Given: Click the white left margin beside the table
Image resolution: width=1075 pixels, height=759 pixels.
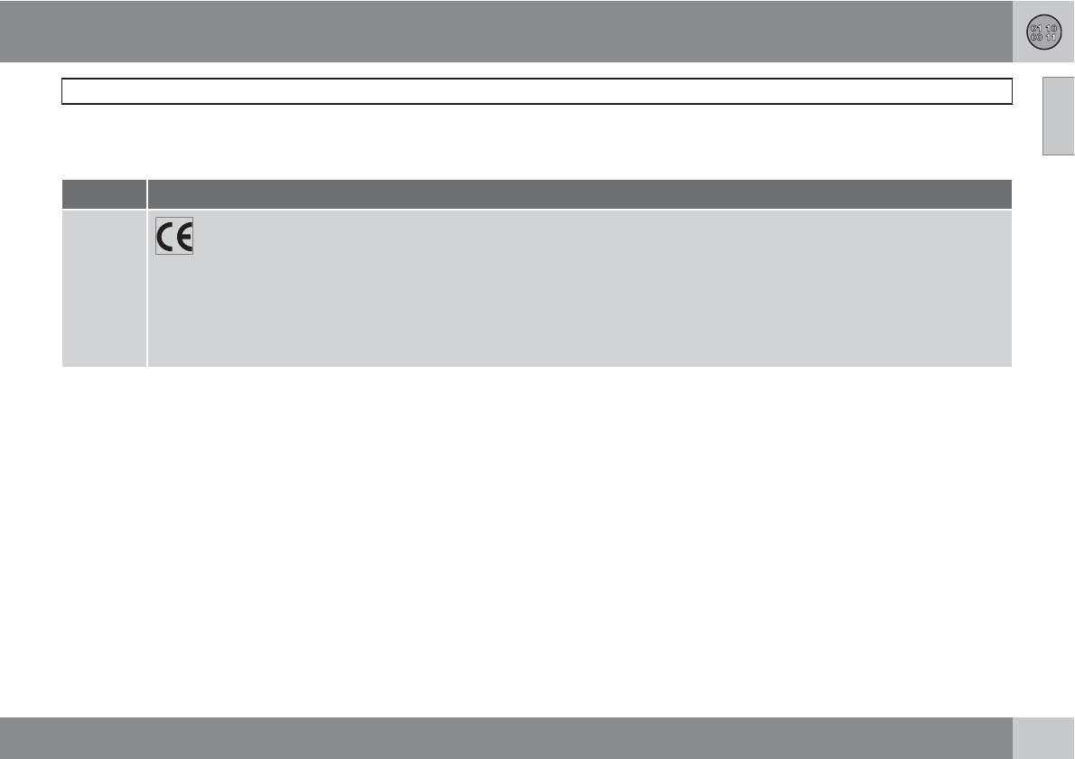Looking at the screenshot, I should pos(31,273).
